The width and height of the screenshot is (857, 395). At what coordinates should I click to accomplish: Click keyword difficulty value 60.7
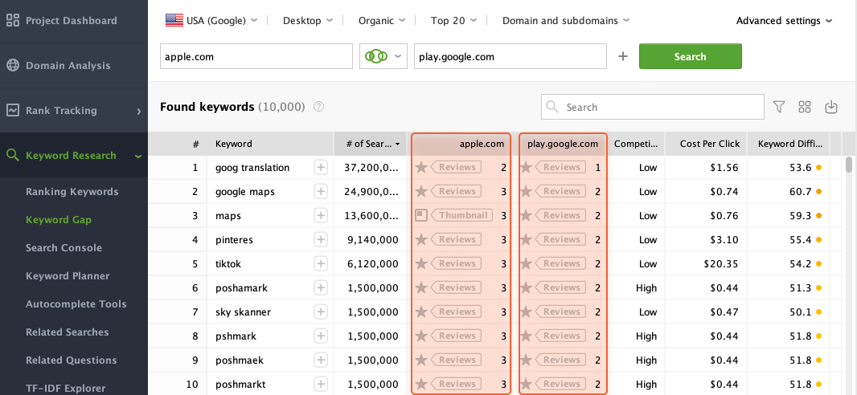(801, 192)
